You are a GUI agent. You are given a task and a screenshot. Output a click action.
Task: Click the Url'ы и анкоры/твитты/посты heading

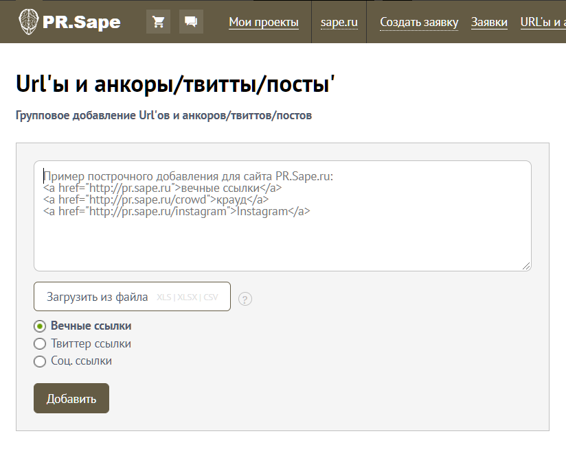pos(175,84)
